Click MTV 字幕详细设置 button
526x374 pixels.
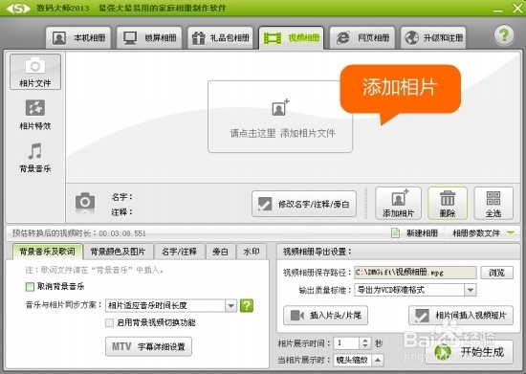pyautogui.click(x=148, y=346)
